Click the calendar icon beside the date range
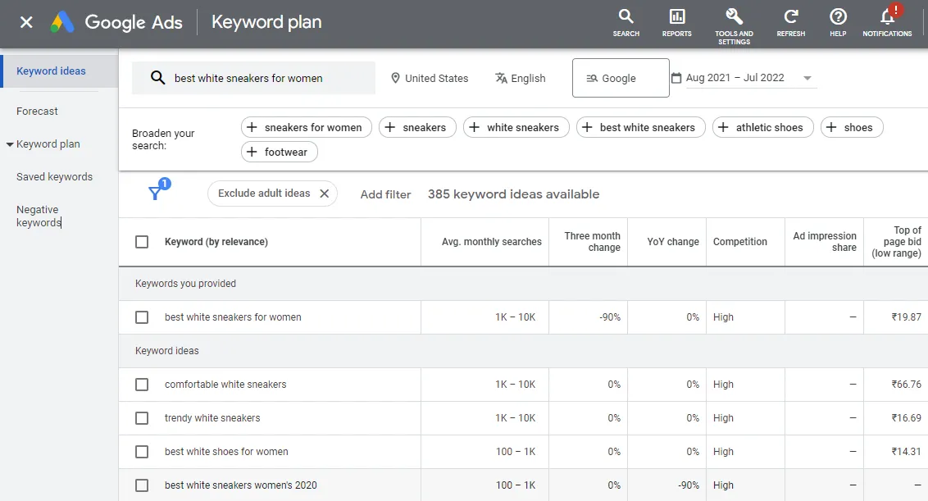Screen dimensions: 928x501 pos(676,78)
